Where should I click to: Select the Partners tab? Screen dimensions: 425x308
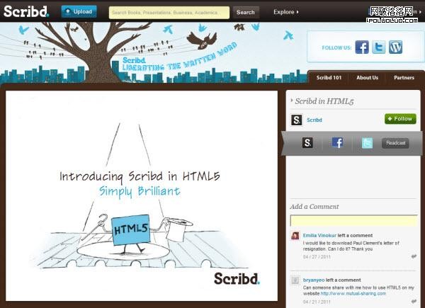[404, 78]
